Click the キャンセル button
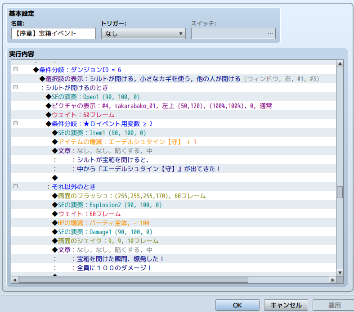Viewport: 354px width, 312px height. pos(286,305)
